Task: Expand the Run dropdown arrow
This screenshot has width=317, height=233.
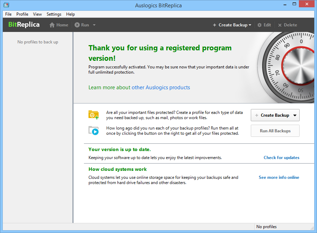Action: point(94,25)
